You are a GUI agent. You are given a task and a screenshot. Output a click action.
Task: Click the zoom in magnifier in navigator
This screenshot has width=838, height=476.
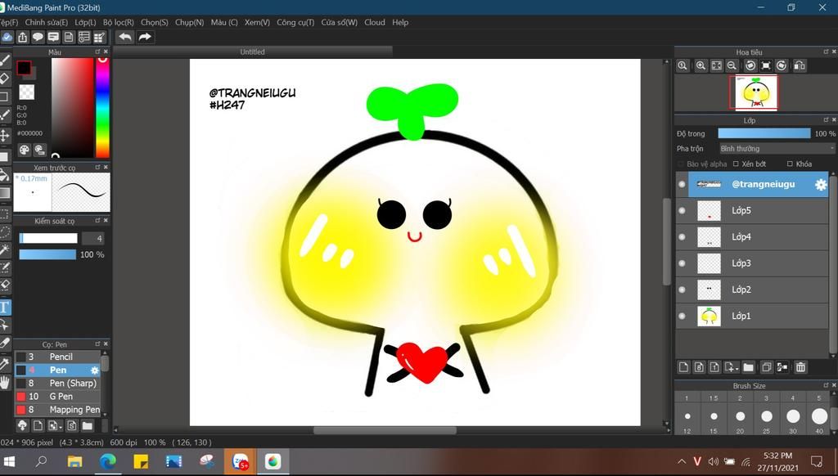(x=701, y=65)
